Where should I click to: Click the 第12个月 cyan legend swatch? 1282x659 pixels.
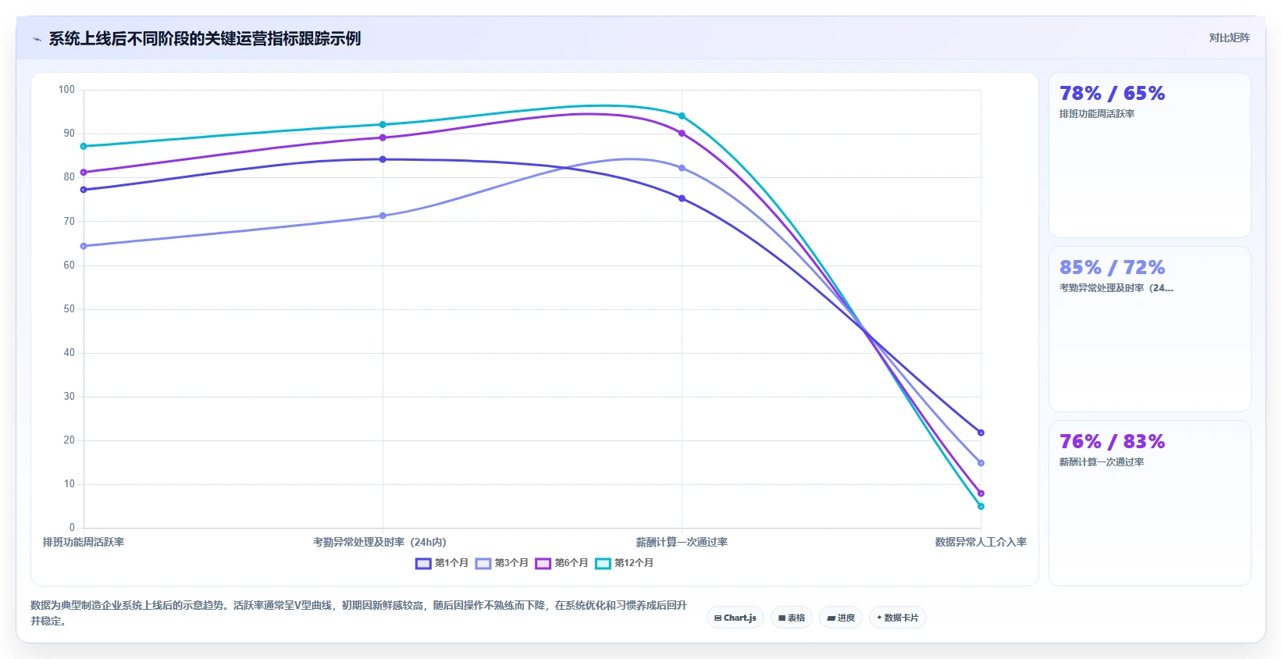603,563
